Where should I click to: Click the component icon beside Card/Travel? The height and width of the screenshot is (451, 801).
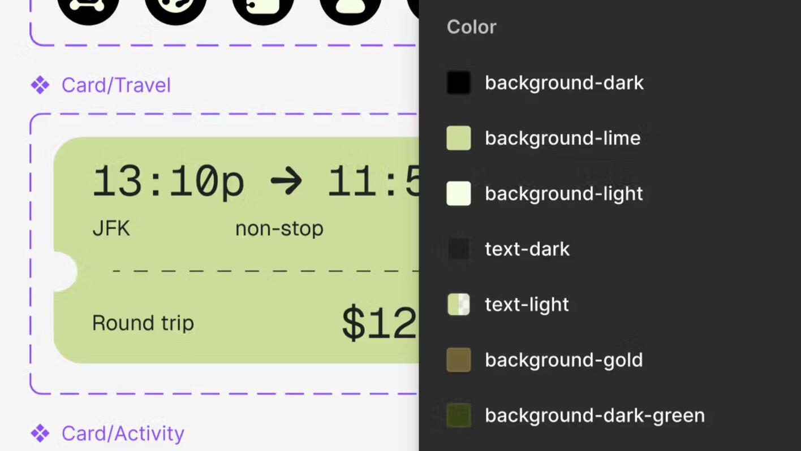coord(40,85)
